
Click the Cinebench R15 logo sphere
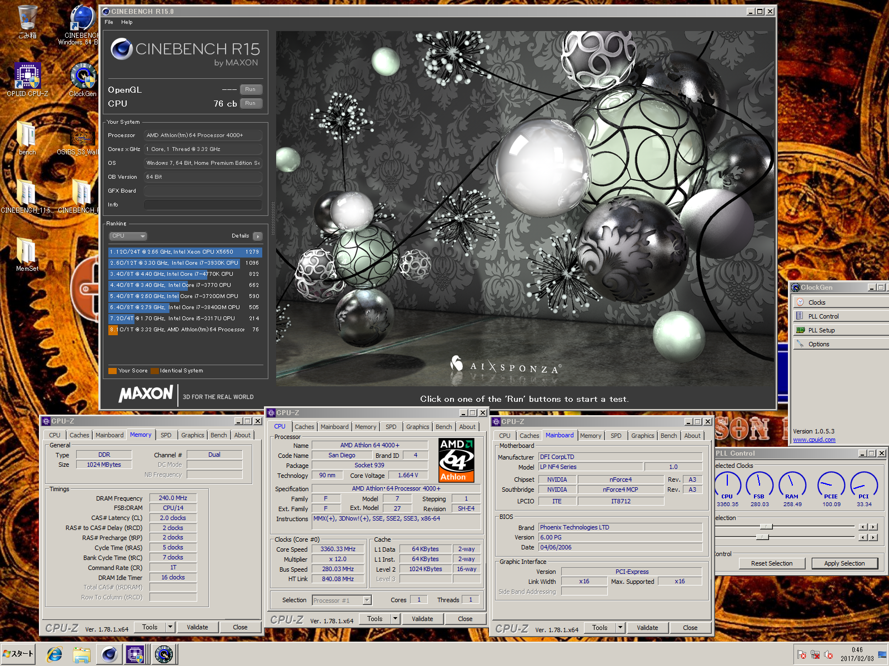[121, 49]
